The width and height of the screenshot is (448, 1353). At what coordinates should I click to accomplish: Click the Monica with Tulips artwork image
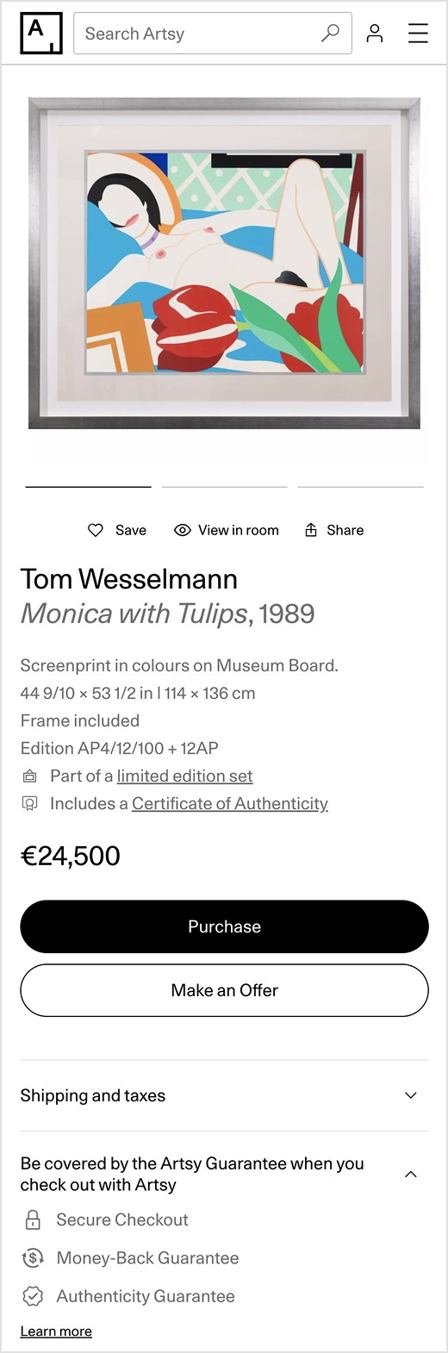coord(224,263)
